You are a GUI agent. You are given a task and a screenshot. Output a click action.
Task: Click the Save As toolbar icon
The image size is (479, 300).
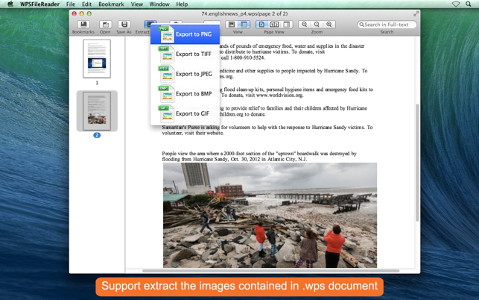[124, 24]
